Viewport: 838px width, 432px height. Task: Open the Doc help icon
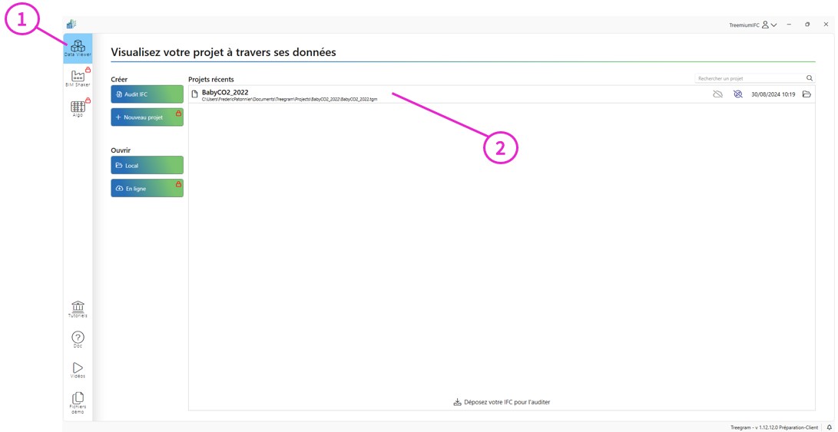pyautogui.click(x=78, y=339)
